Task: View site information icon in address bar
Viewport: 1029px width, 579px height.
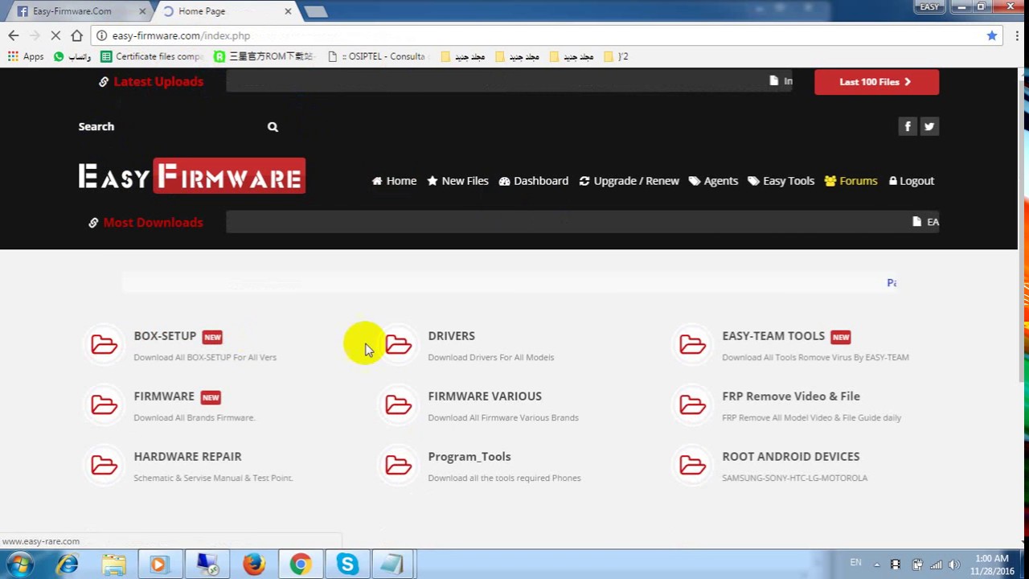Action: pos(102,35)
